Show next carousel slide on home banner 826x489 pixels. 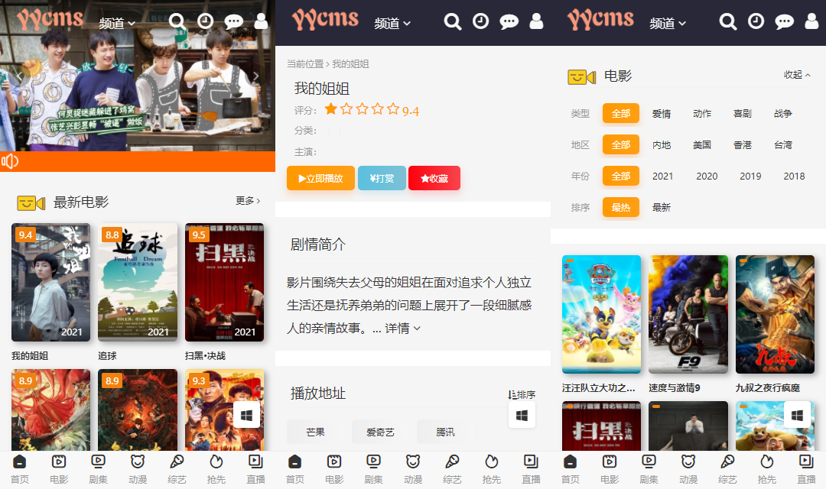(256, 76)
